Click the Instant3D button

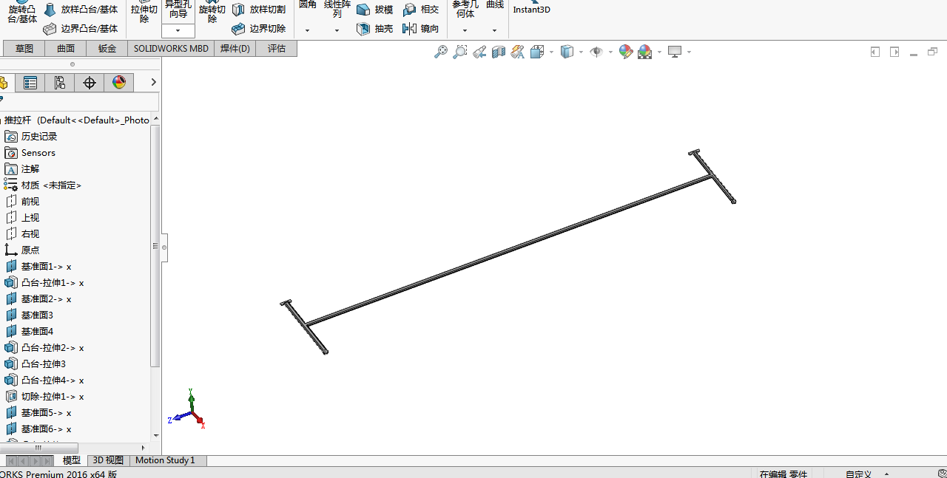532,7
